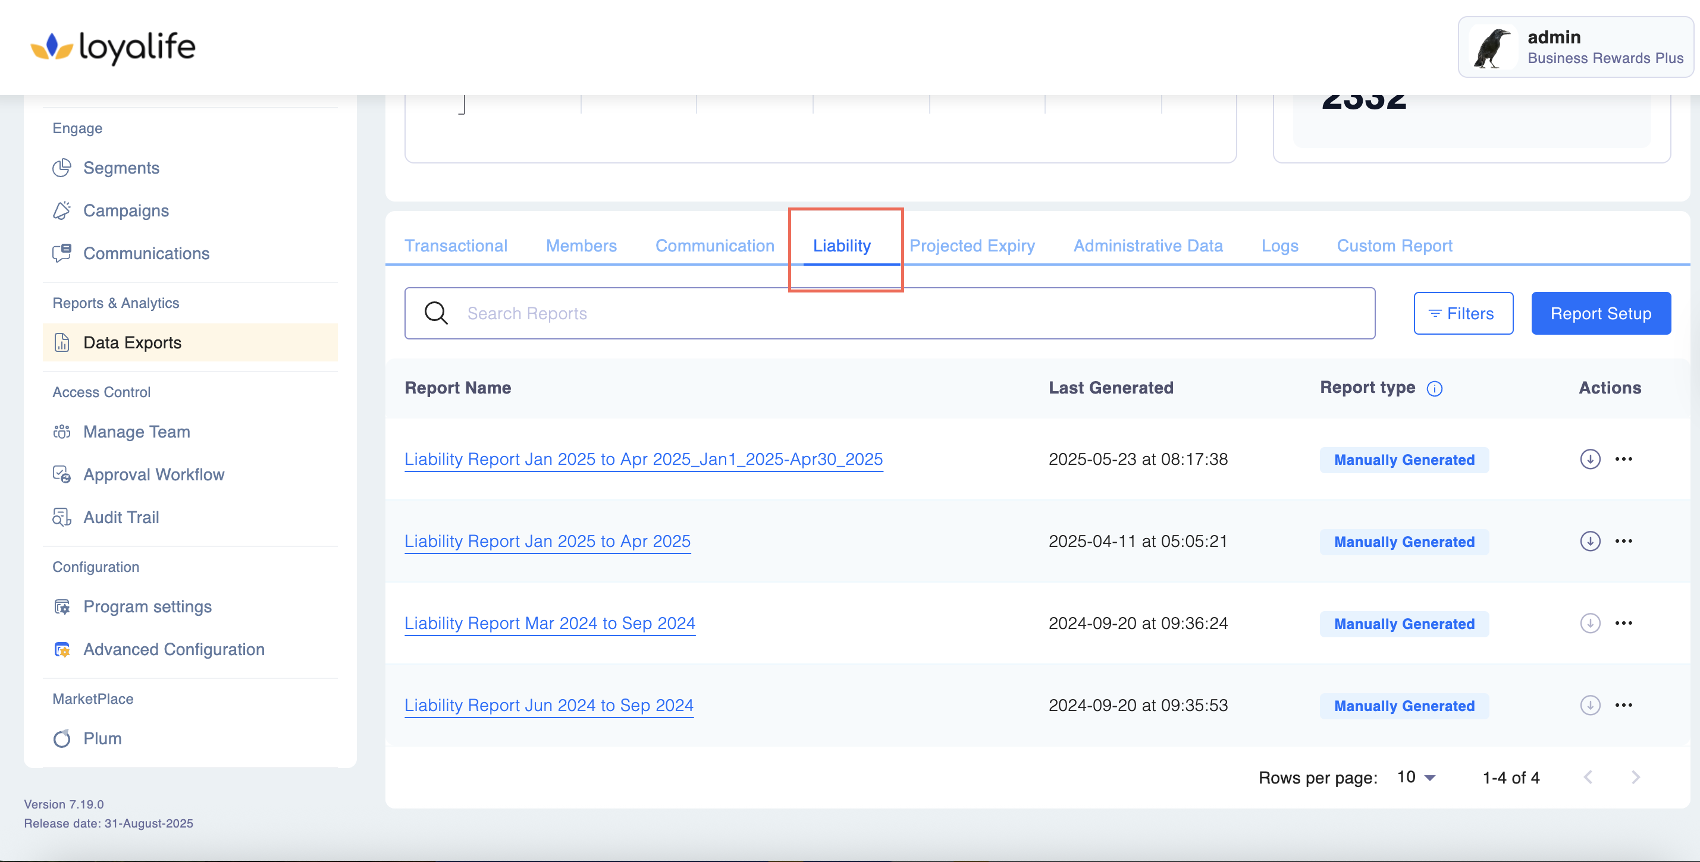
Task: Switch to the Custom Report tab
Action: pyautogui.click(x=1394, y=246)
